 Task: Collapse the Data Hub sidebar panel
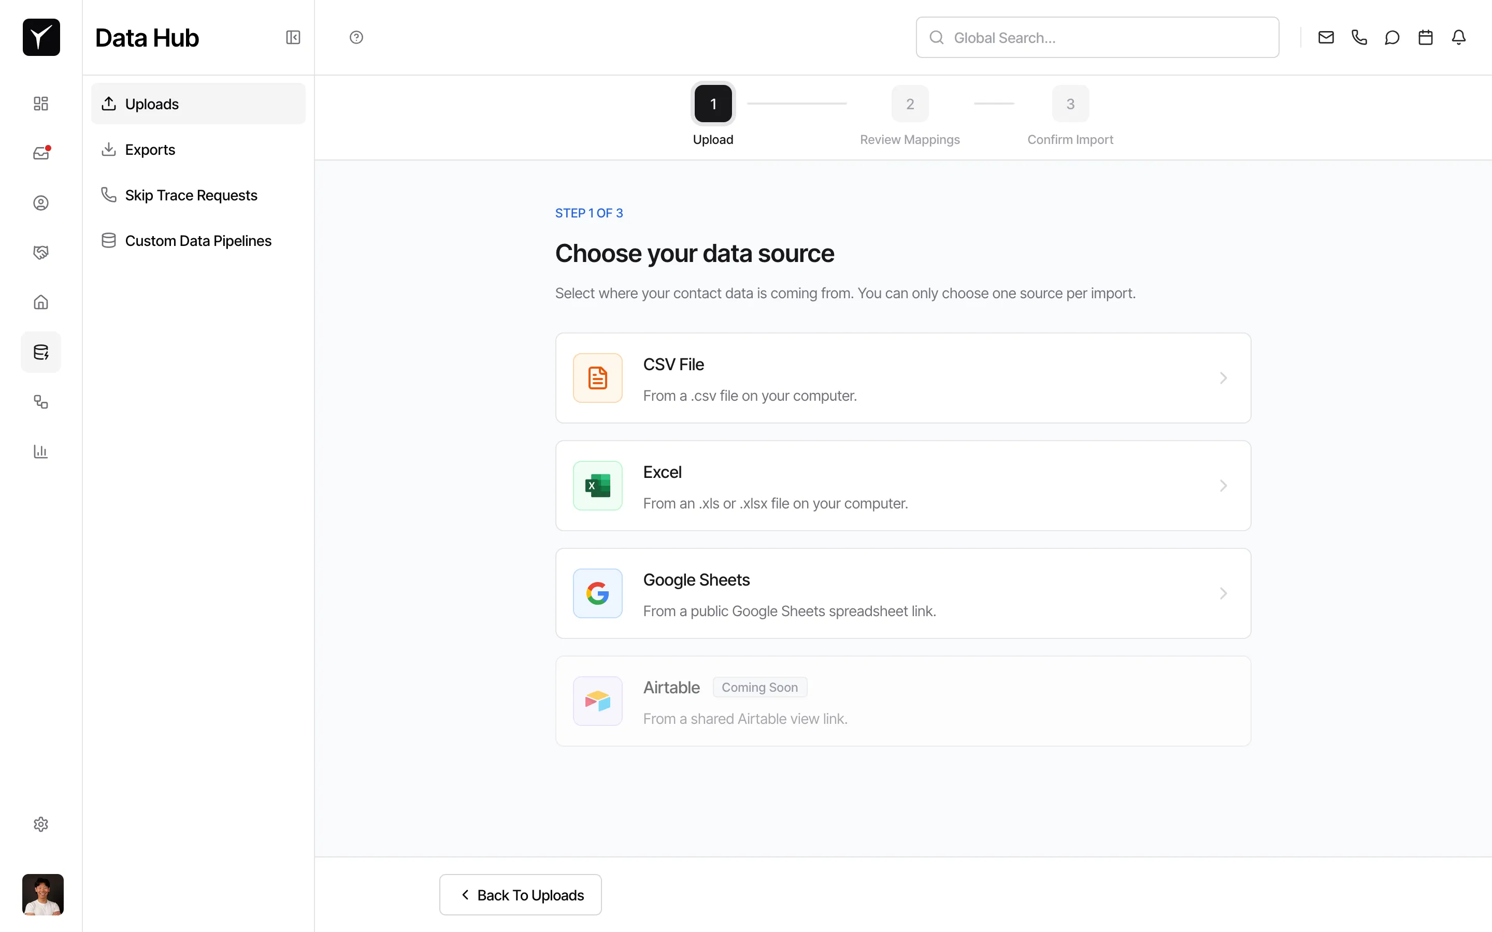tap(293, 38)
